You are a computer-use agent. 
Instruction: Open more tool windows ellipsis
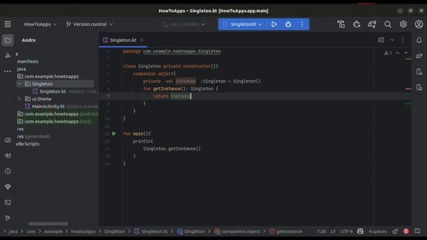pos(7,71)
